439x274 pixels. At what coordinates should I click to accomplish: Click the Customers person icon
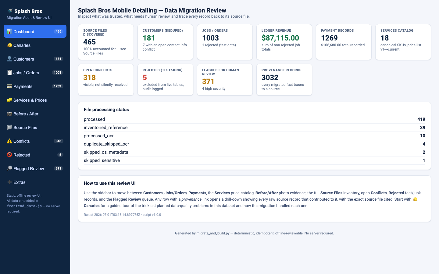(x=9, y=59)
